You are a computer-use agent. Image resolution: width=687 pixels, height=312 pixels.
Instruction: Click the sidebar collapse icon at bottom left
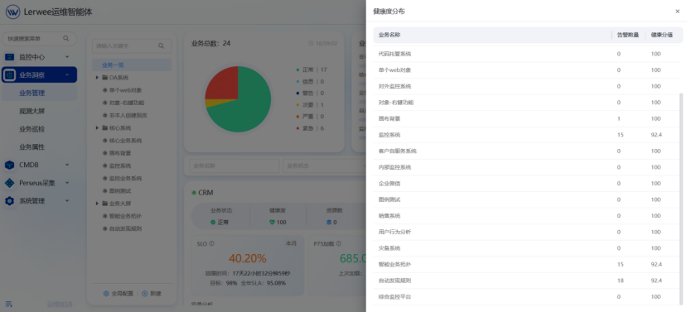[x=9, y=304]
